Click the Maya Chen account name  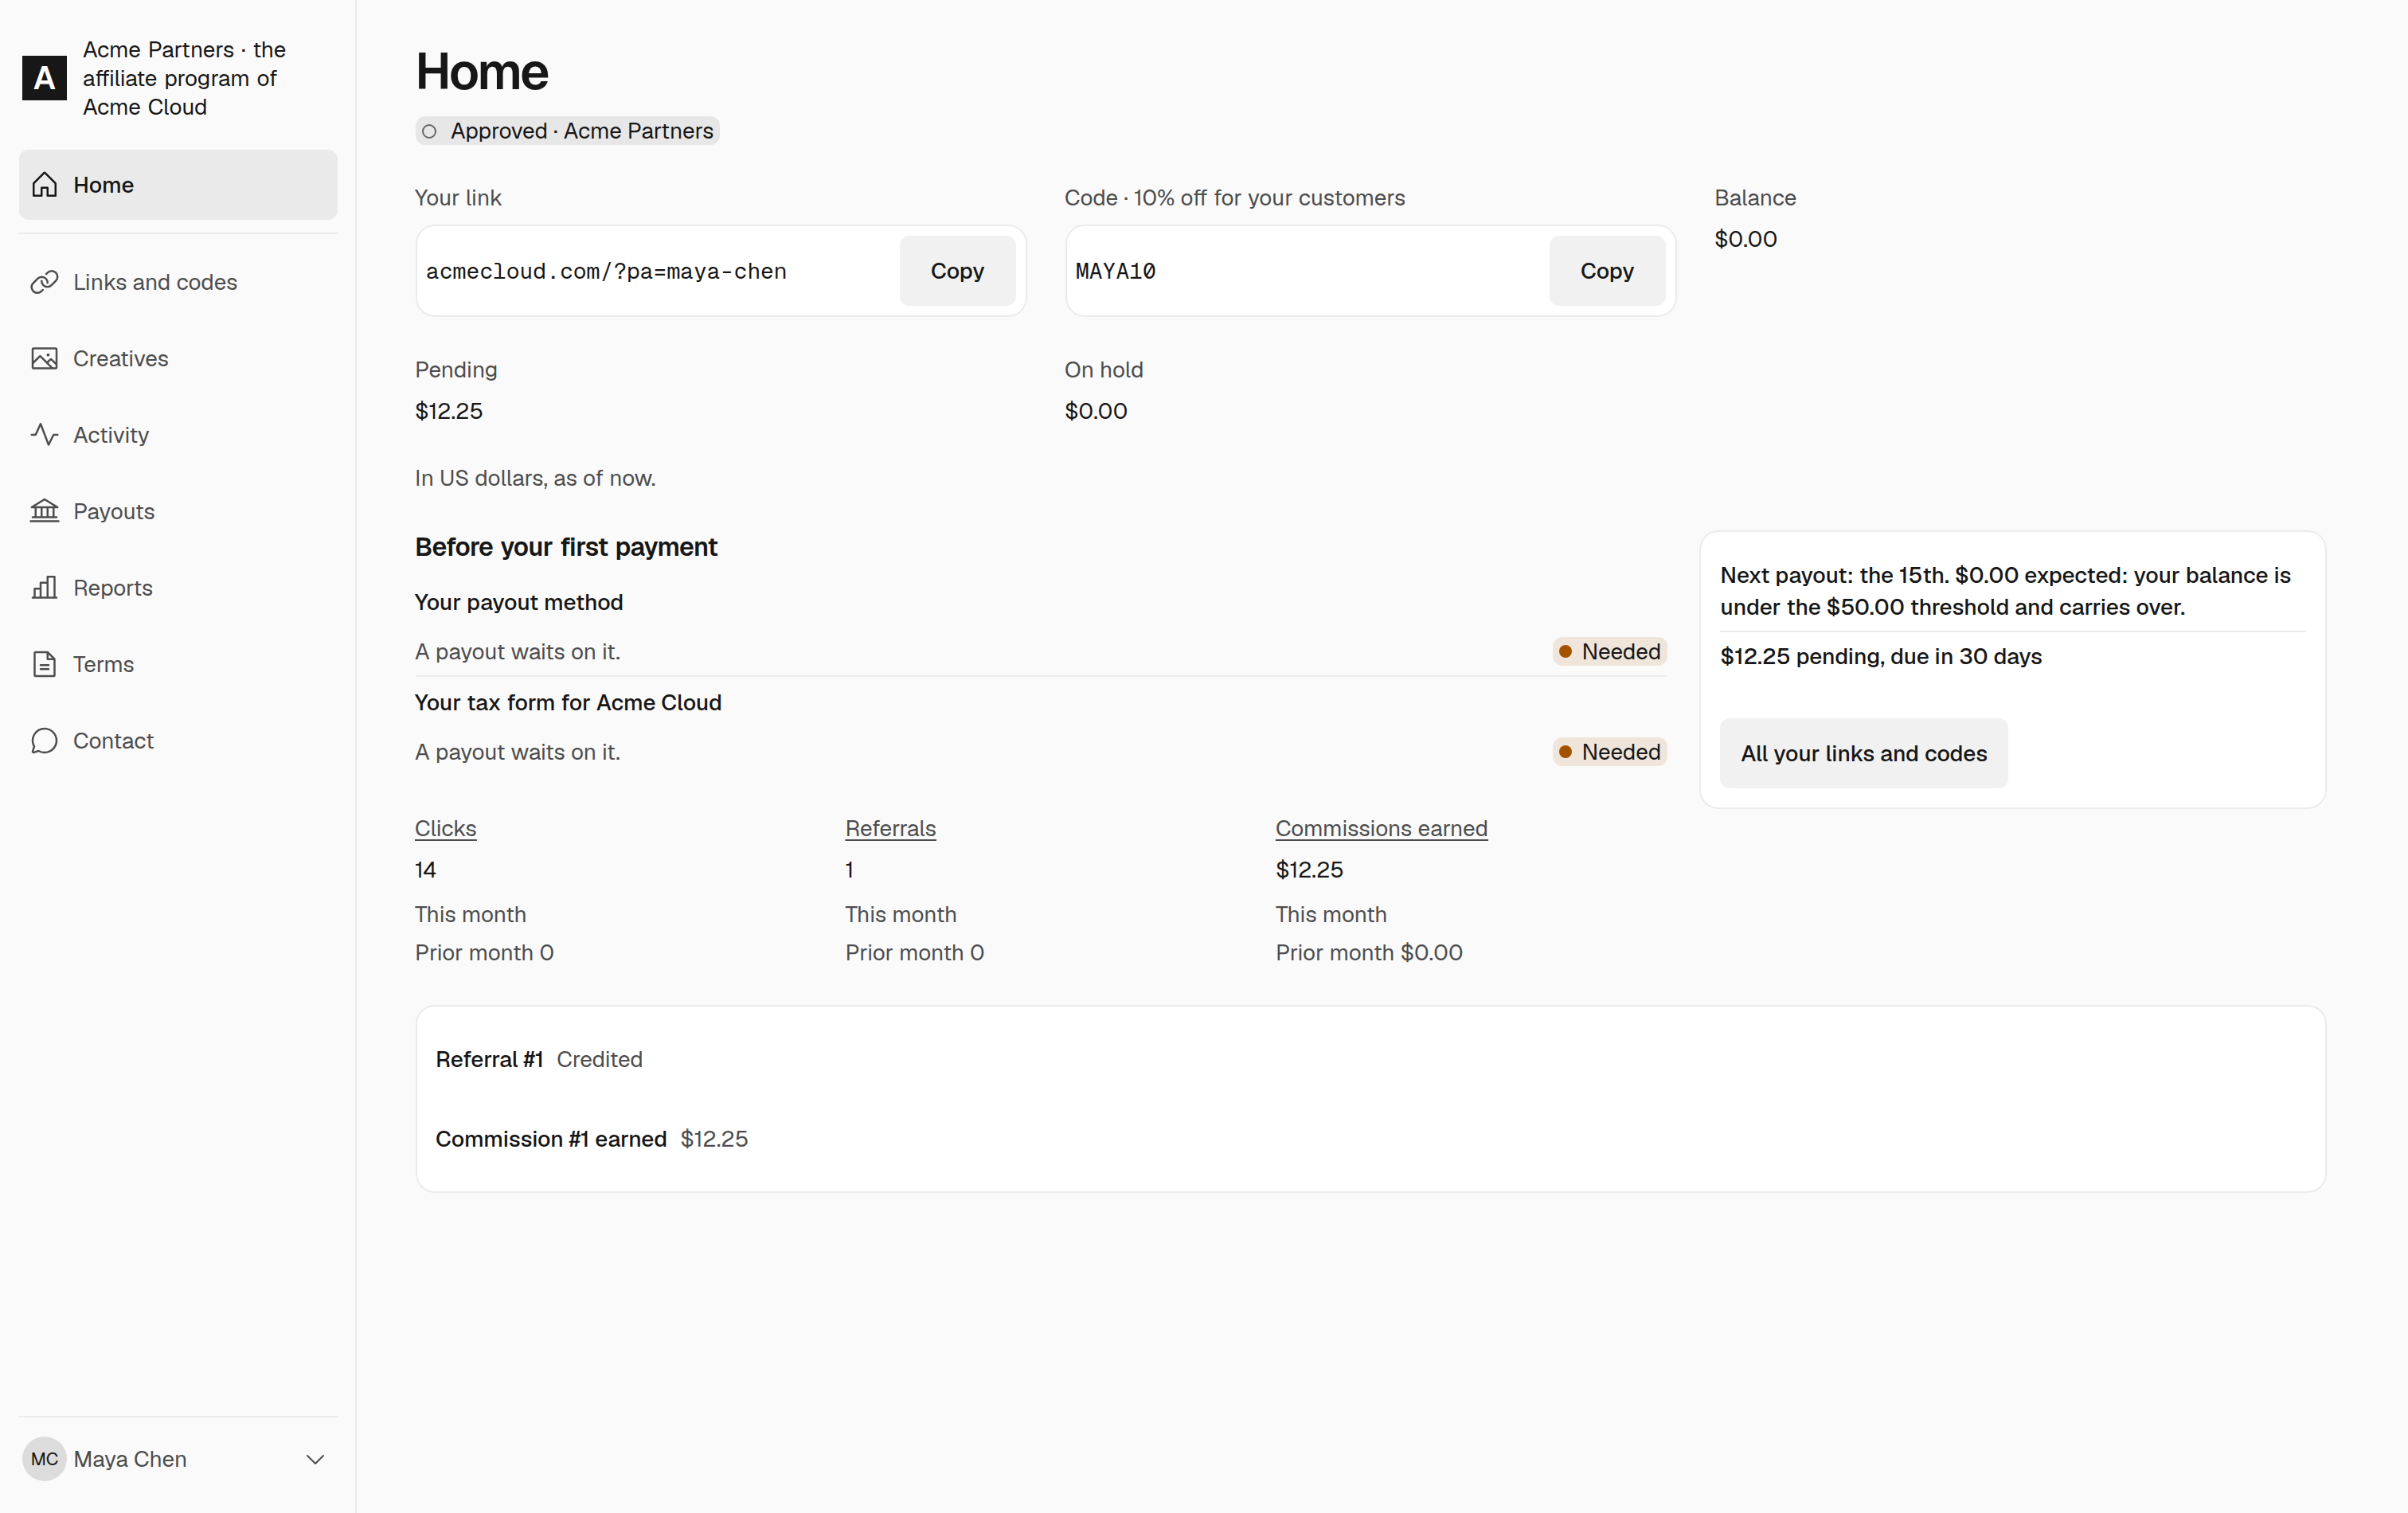tap(130, 1459)
